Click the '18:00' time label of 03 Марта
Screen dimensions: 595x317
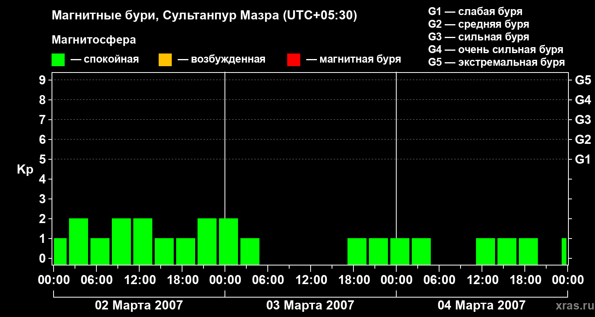click(x=353, y=280)
